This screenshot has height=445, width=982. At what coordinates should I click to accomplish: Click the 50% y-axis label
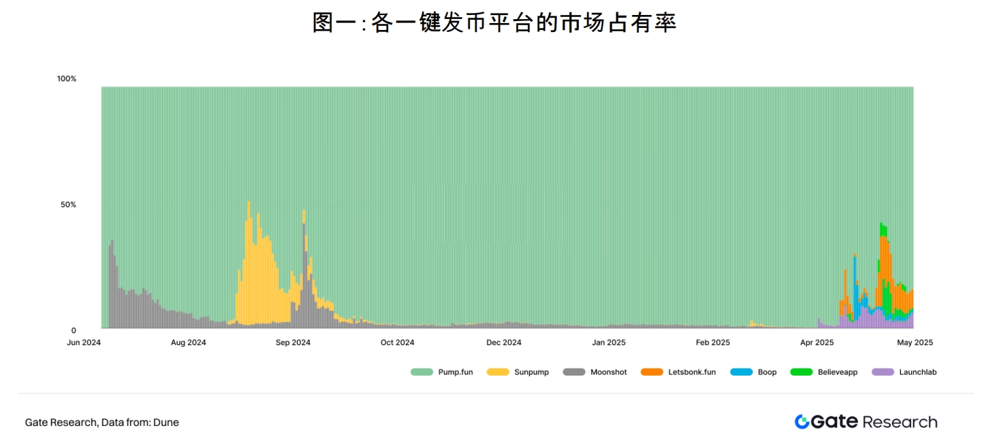pyautogui.click(x=69, y=205)
